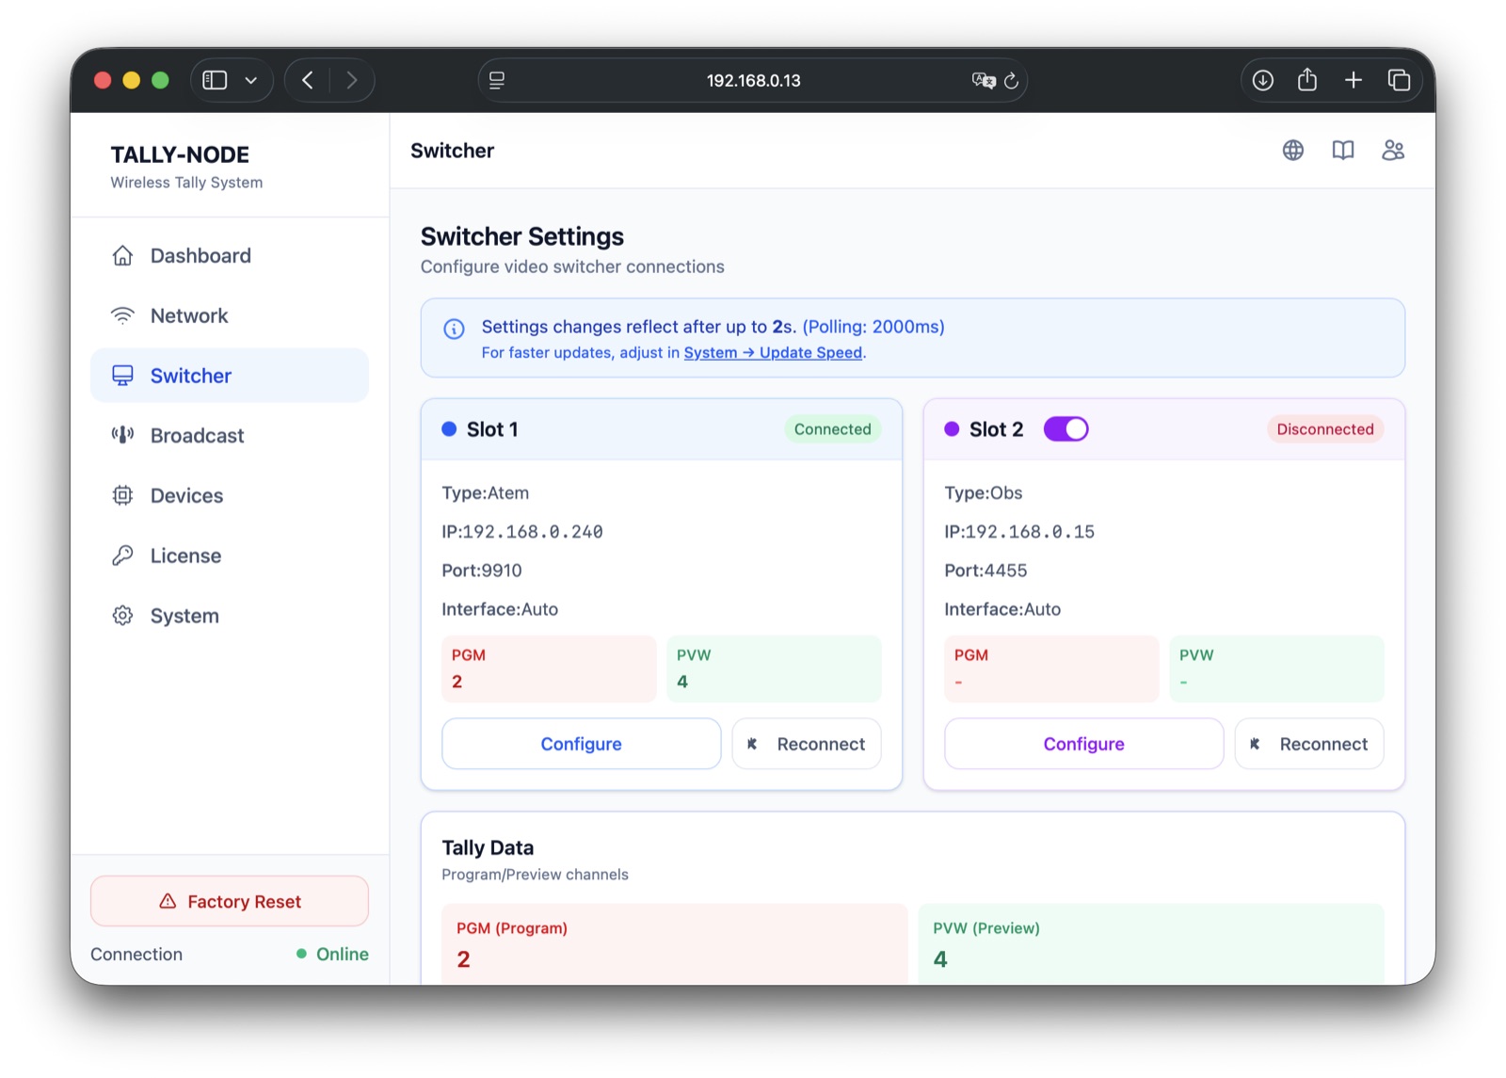Click IP:192.168.0.15 text

(1019, 532)
